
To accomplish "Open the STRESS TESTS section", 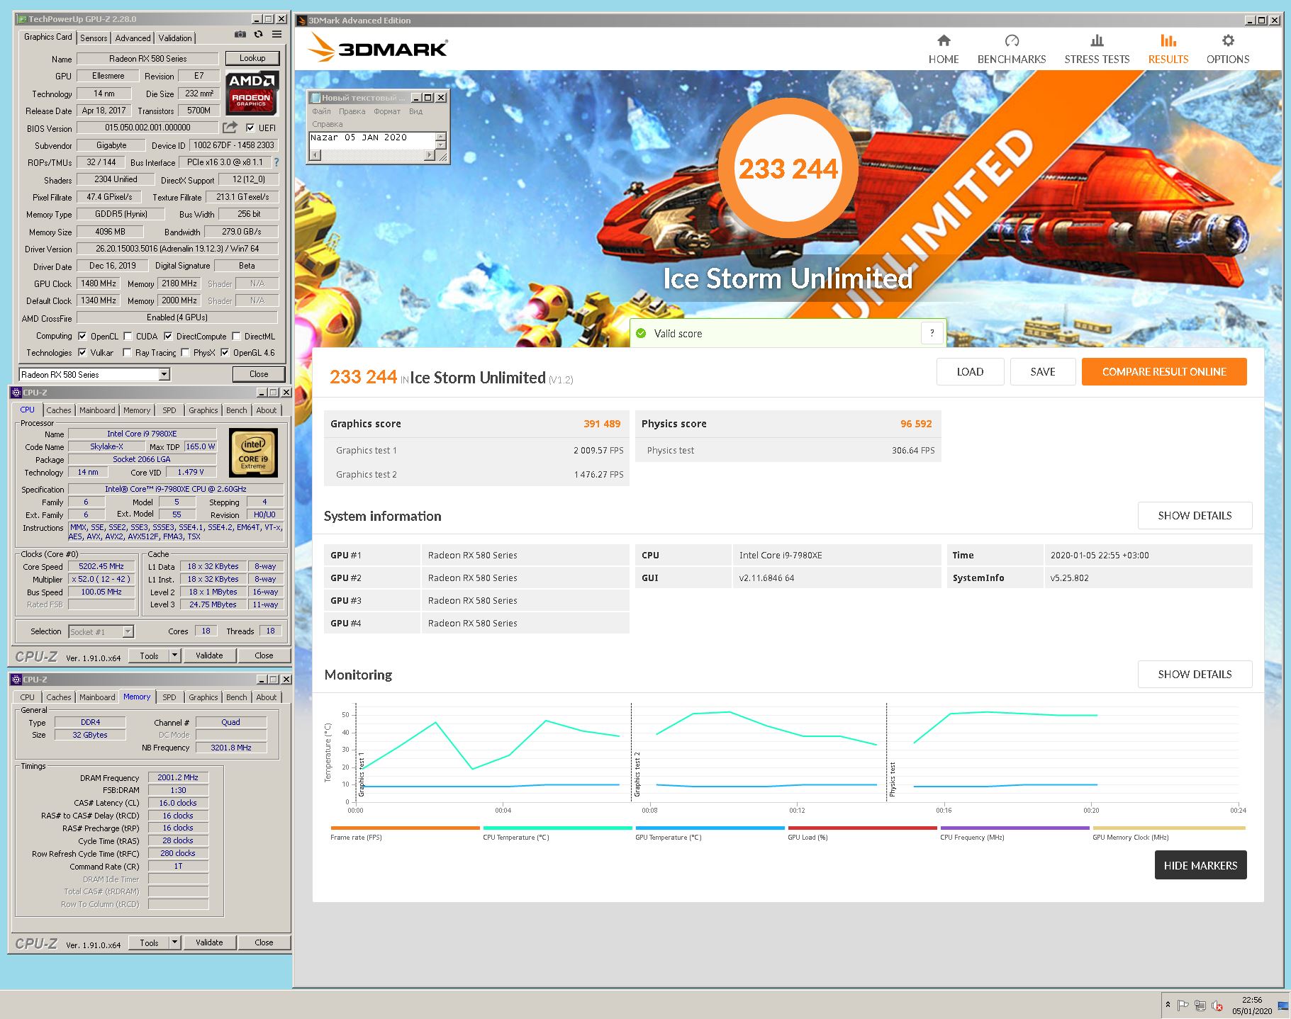I will click(1097, 50).
